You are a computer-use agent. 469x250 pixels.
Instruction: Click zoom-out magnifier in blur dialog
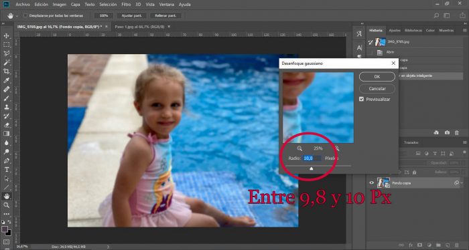(x=299, y=148)
